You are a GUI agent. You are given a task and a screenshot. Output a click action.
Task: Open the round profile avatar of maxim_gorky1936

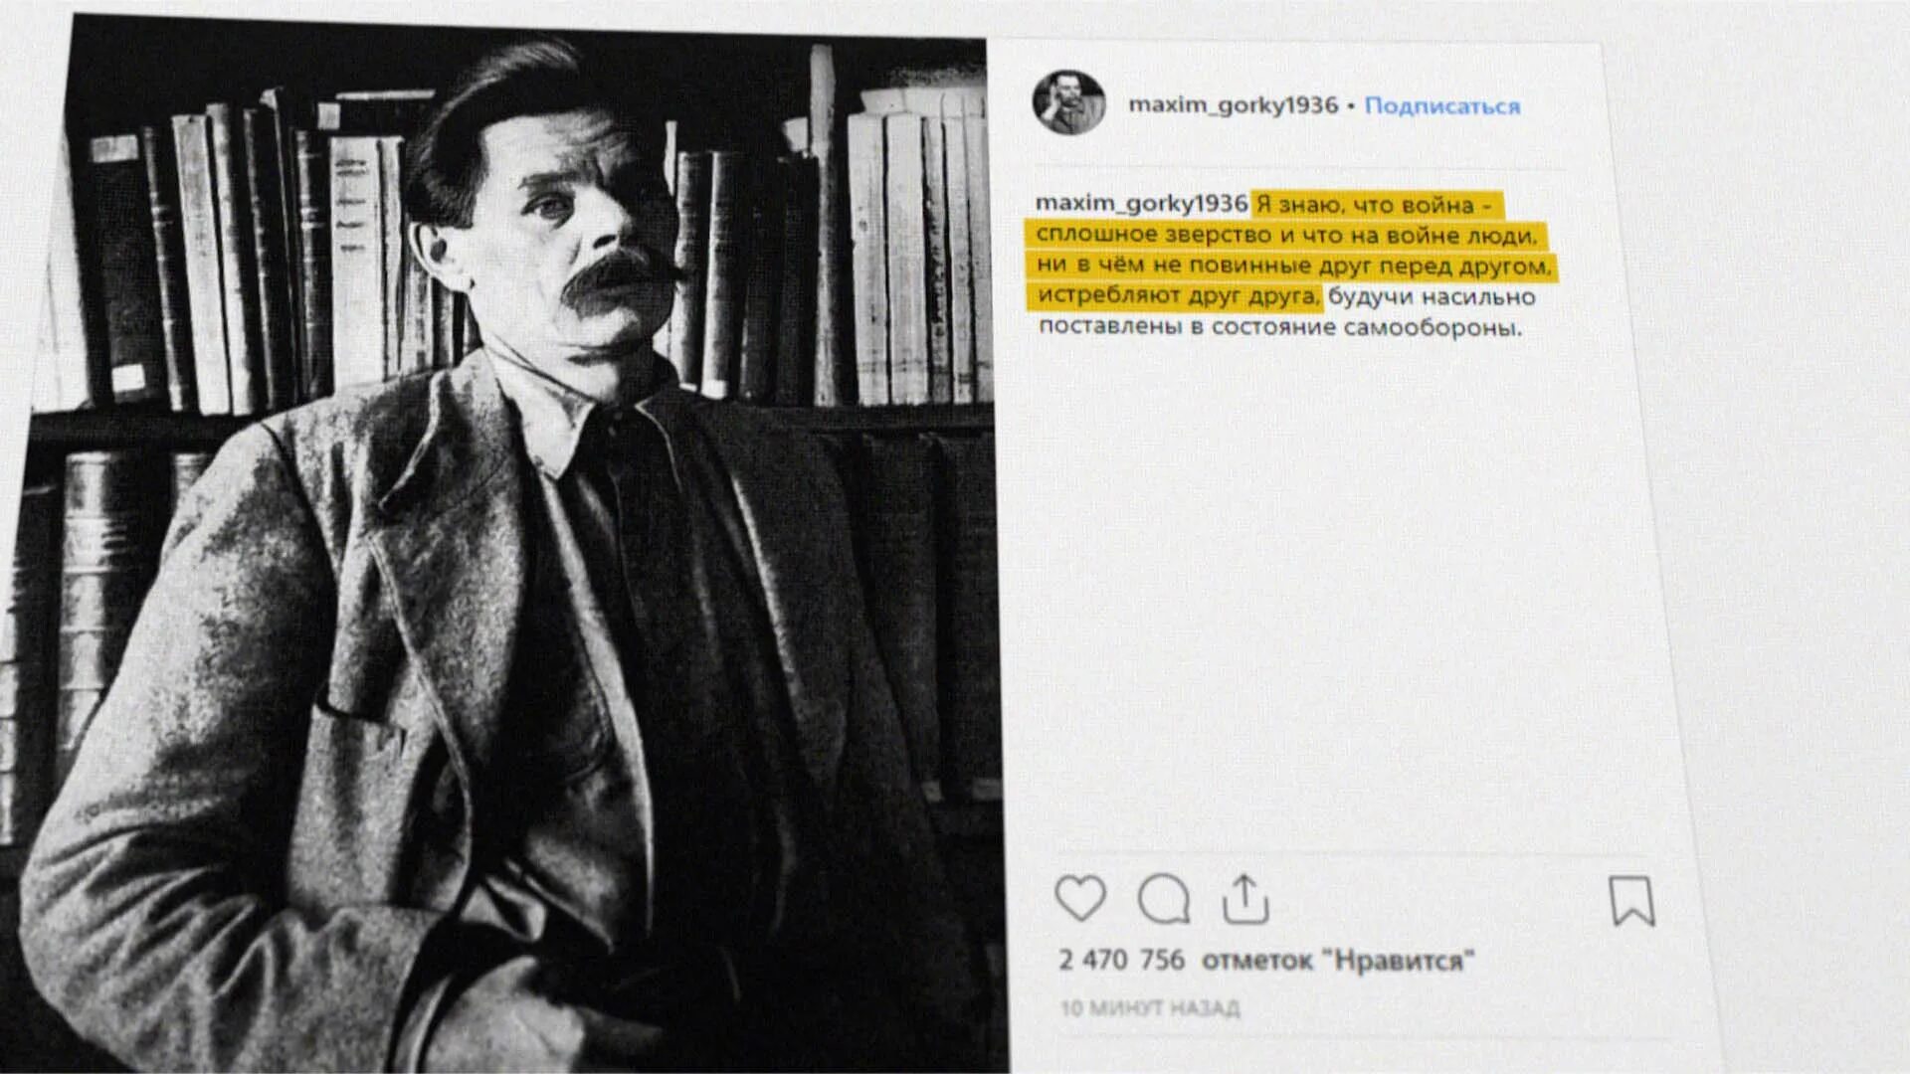pyautogui.click(x=1069, y=102)
